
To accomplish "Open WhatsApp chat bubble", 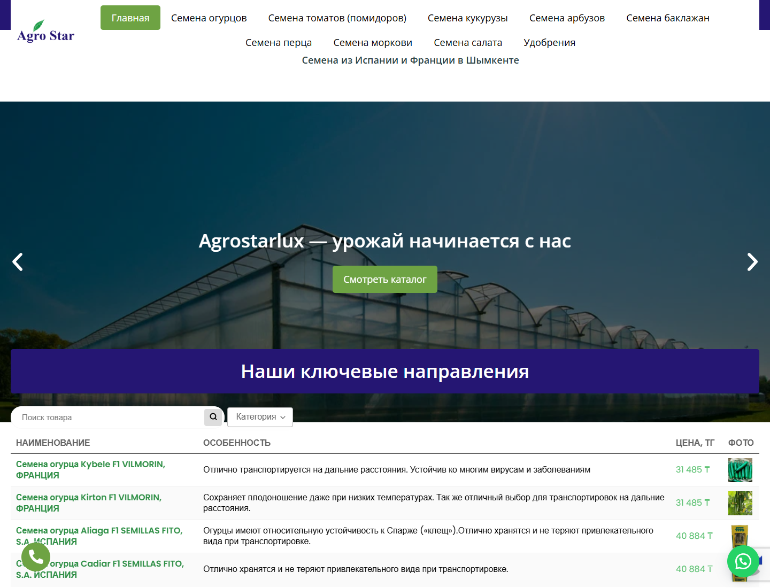I will (x=743, y=561).
